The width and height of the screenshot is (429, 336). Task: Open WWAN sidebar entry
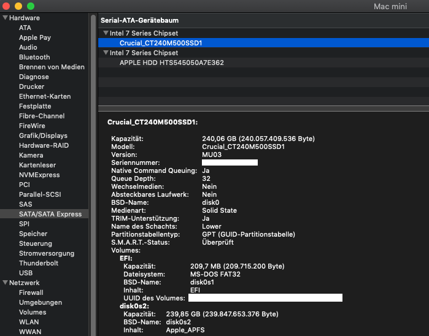click(30, 332)
